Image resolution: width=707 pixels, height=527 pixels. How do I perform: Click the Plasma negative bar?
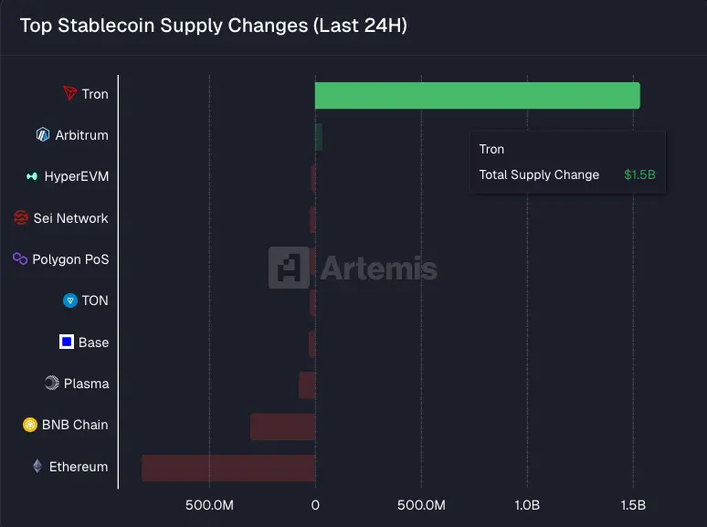pos(307,385)
